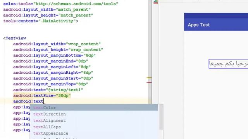This screenshot has width=248, height=139.
Task: Choose textDirection from the completion list
Action: tap(94, 114)
